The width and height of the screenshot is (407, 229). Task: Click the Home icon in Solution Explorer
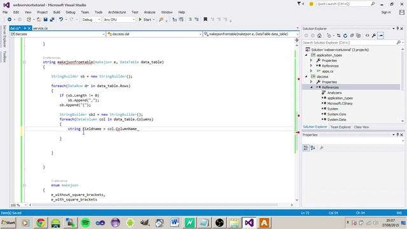319,36
